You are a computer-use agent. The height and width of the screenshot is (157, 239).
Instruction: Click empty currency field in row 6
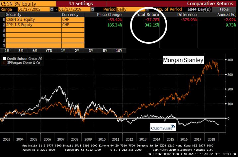[x=73, y=45]
